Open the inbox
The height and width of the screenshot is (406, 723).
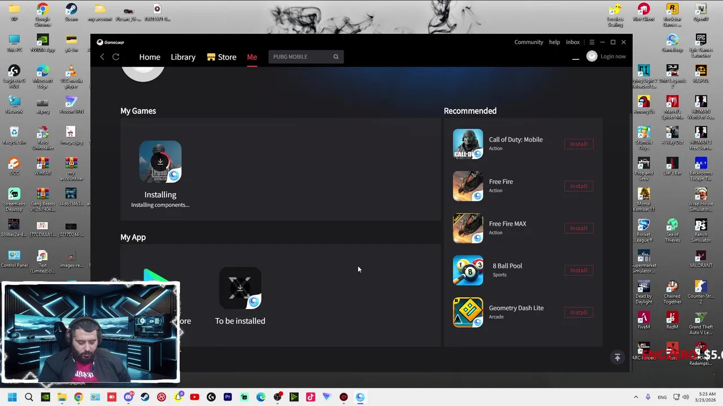point(573,42)
